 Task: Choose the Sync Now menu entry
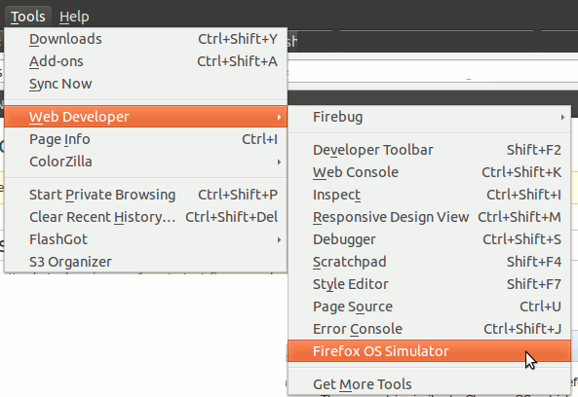(145, 84)
